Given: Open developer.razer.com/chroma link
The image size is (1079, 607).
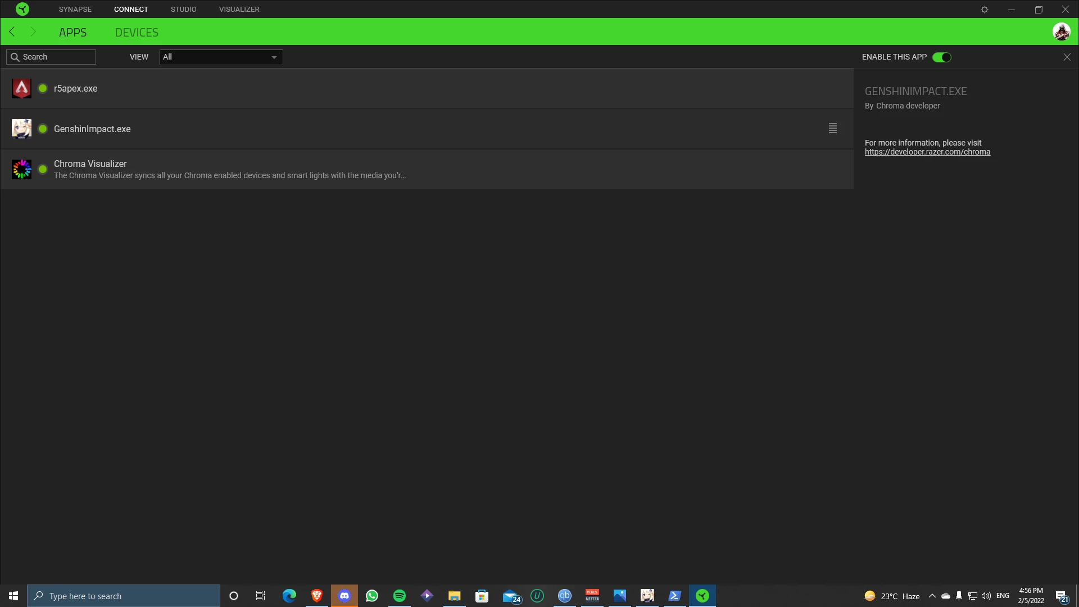Looking at the screenshot, I should tap(927, 152).
